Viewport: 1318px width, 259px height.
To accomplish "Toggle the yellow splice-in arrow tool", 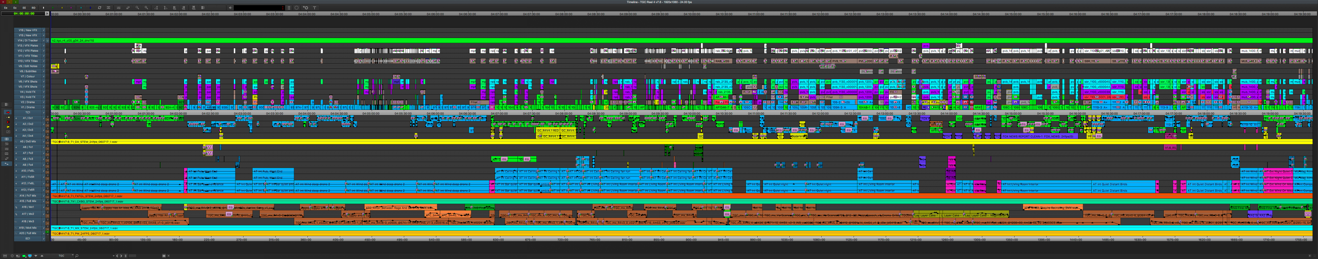I will click(8, 118).
